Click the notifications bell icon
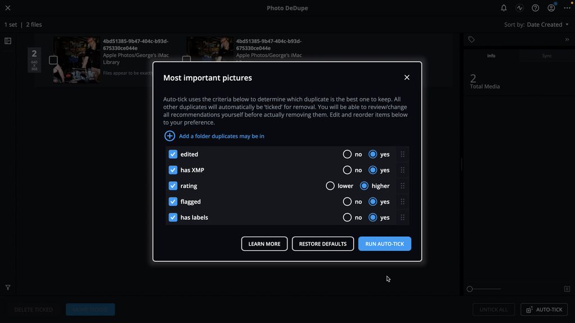The width and height of the screenshot is (575, 323). point(504,8)
